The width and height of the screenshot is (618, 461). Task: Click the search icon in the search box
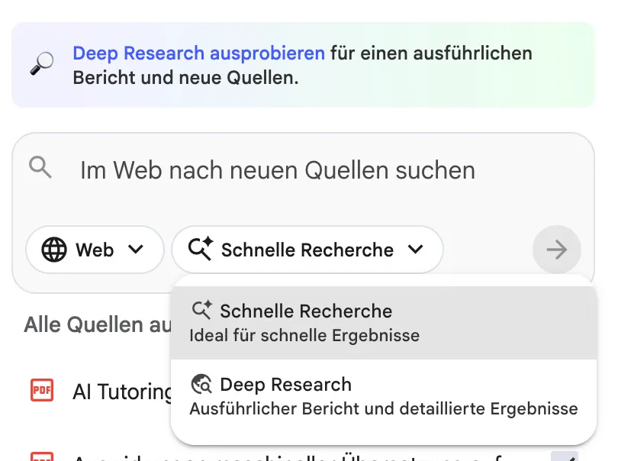[x=40, y=167]
